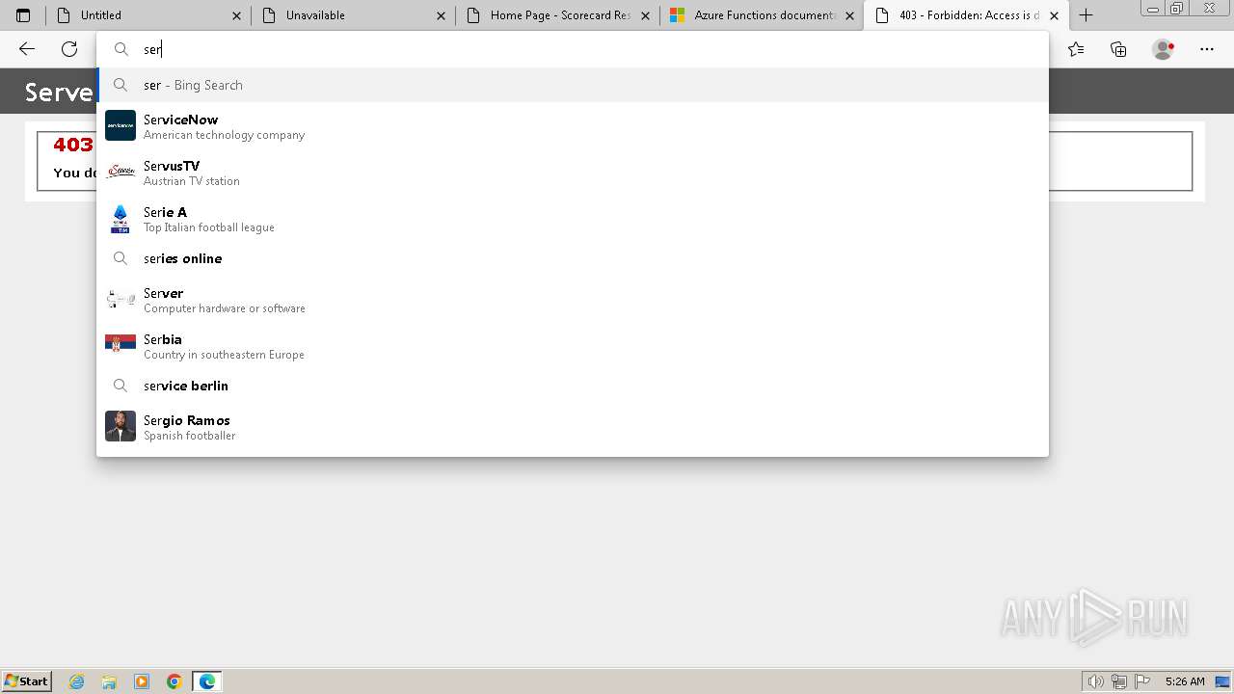Open the tab actions menu icon
Viewport: 1234px width, 694px height.
[x=23, y=15]
